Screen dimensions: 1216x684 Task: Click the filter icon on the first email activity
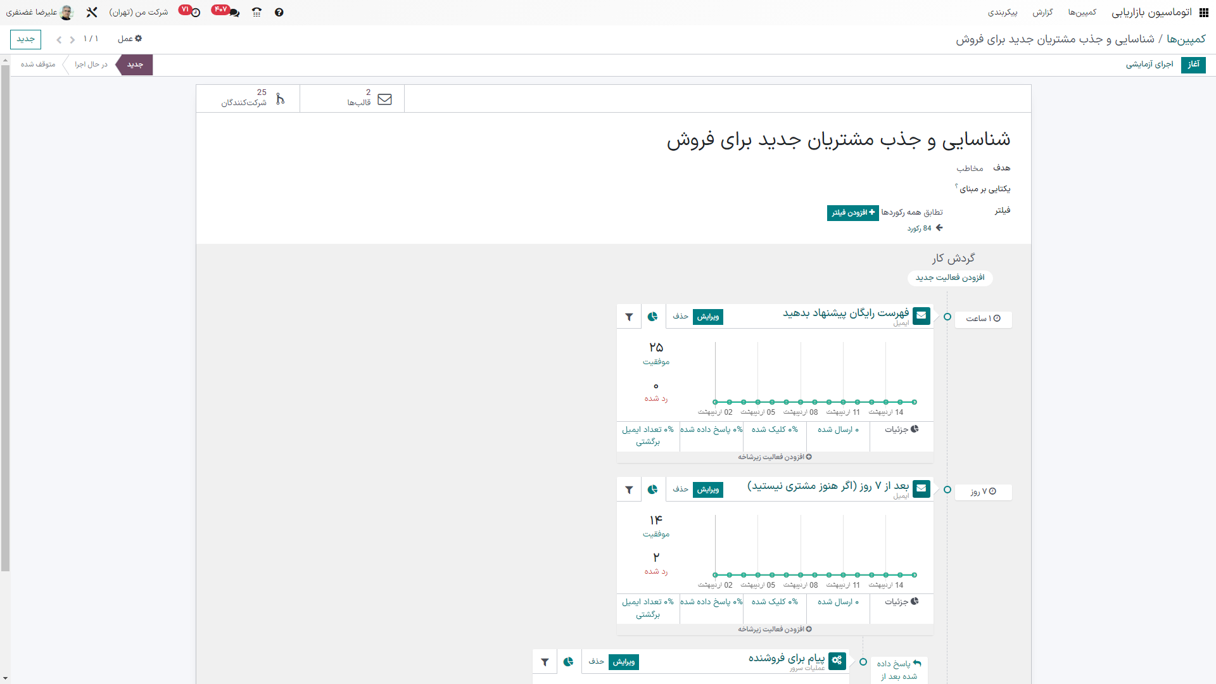tap(629, 317)
